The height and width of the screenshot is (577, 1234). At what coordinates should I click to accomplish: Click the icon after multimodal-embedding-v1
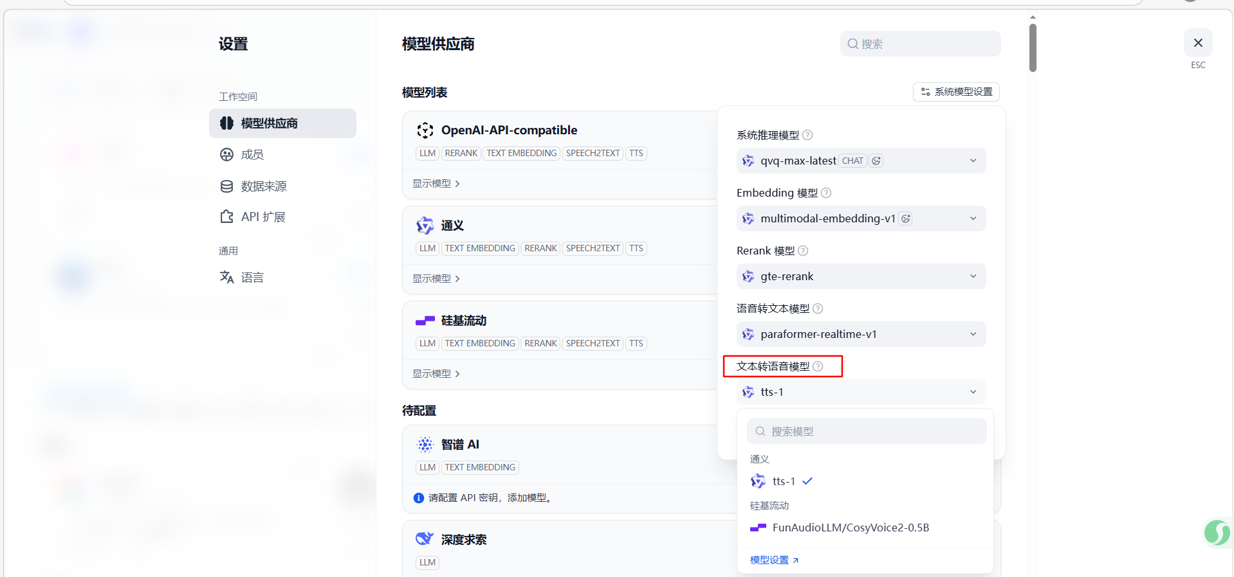coord(906,218)
